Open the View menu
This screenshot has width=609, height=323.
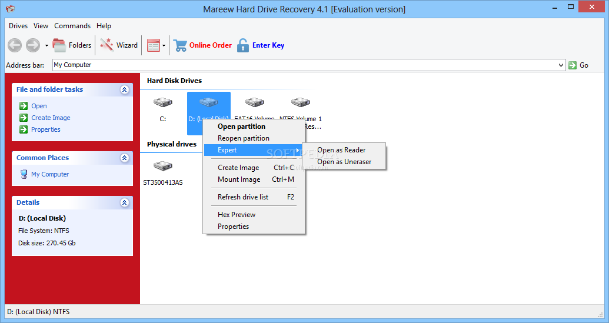[41, 26]
